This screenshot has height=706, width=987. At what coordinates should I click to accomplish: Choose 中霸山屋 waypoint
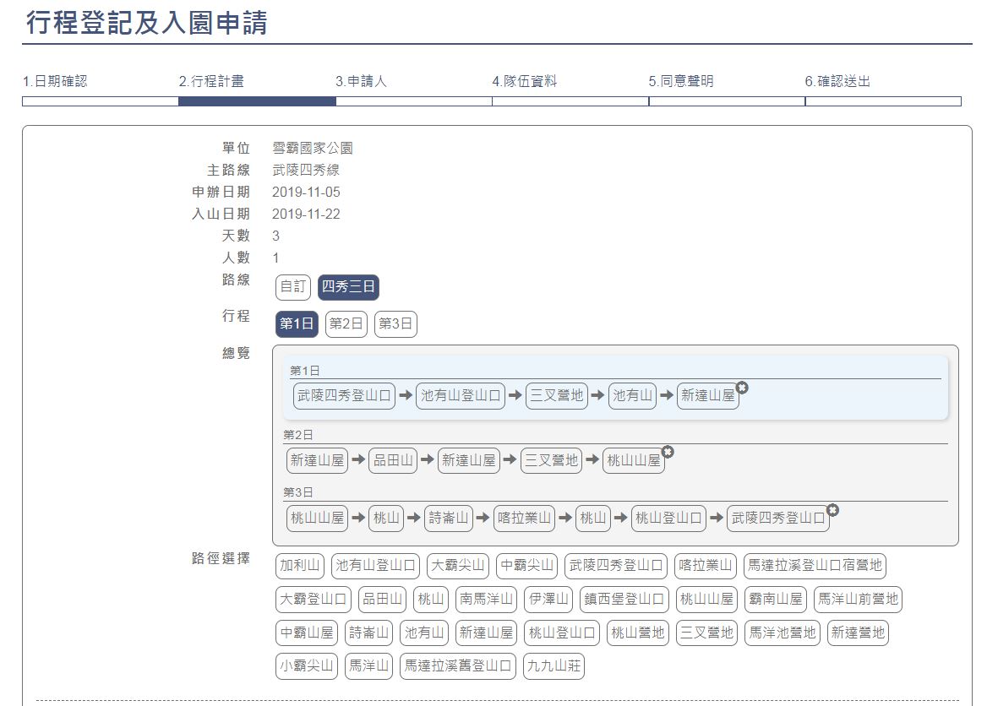307,633
